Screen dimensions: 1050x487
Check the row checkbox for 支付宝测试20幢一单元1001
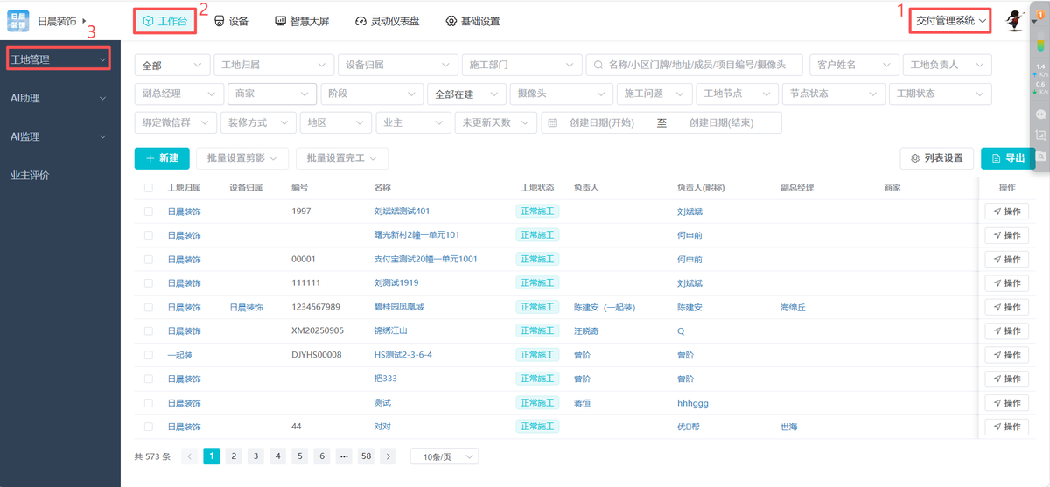(148, 260)
